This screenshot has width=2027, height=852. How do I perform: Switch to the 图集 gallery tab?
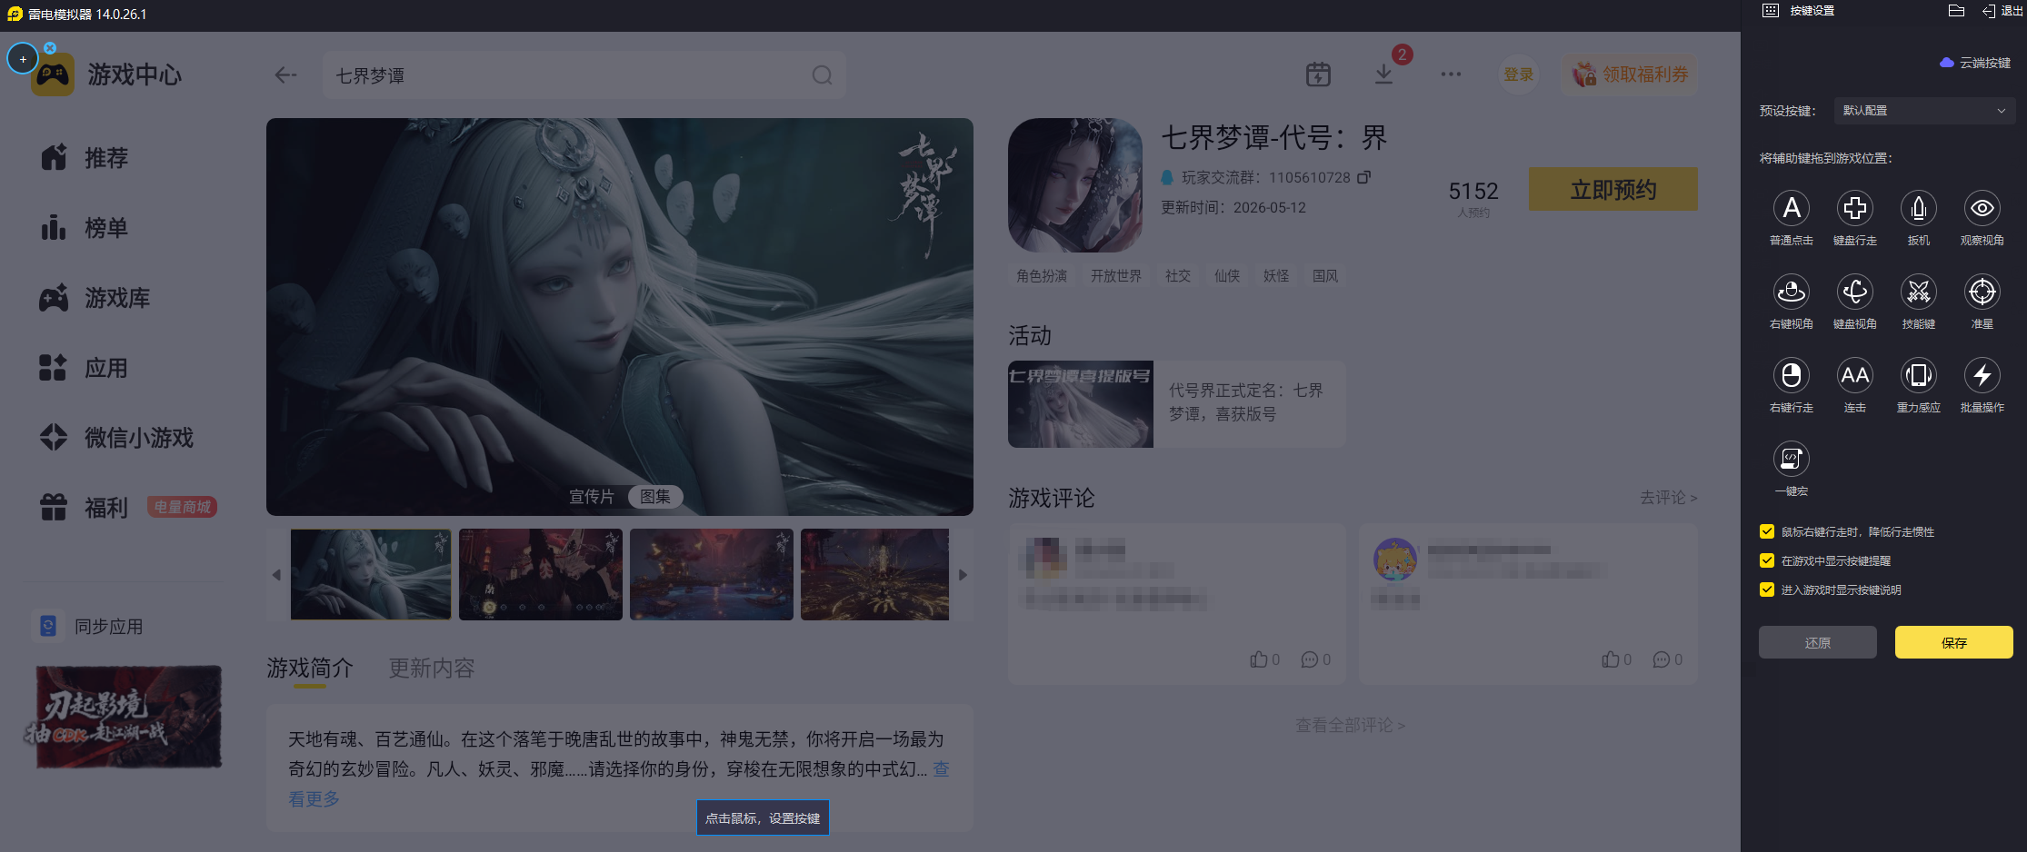point(655,497)
